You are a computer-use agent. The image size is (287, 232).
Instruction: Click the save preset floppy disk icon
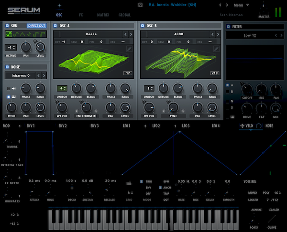point(140,5)
